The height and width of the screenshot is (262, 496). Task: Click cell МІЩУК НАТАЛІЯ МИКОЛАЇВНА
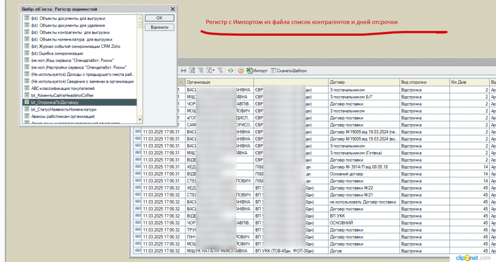click(219, 250)
